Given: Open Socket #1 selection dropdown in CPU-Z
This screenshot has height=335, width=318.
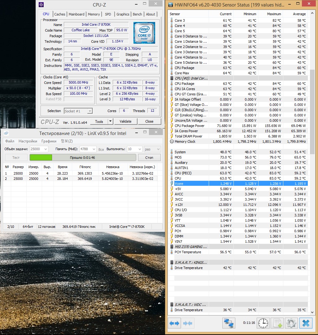Looking at the screenshot, I should (90, 111).
